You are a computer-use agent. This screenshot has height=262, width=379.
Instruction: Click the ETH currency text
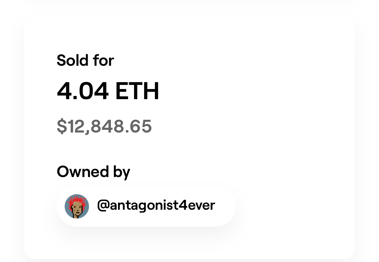137,91
